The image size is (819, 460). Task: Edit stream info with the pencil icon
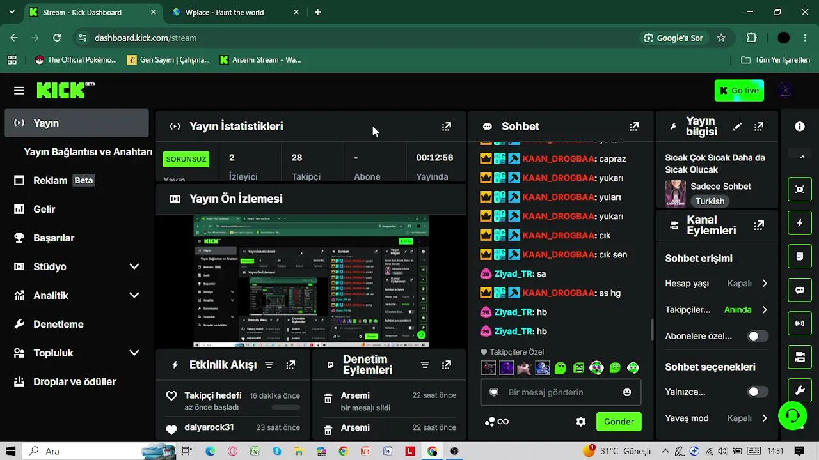(x=737, y=126)
